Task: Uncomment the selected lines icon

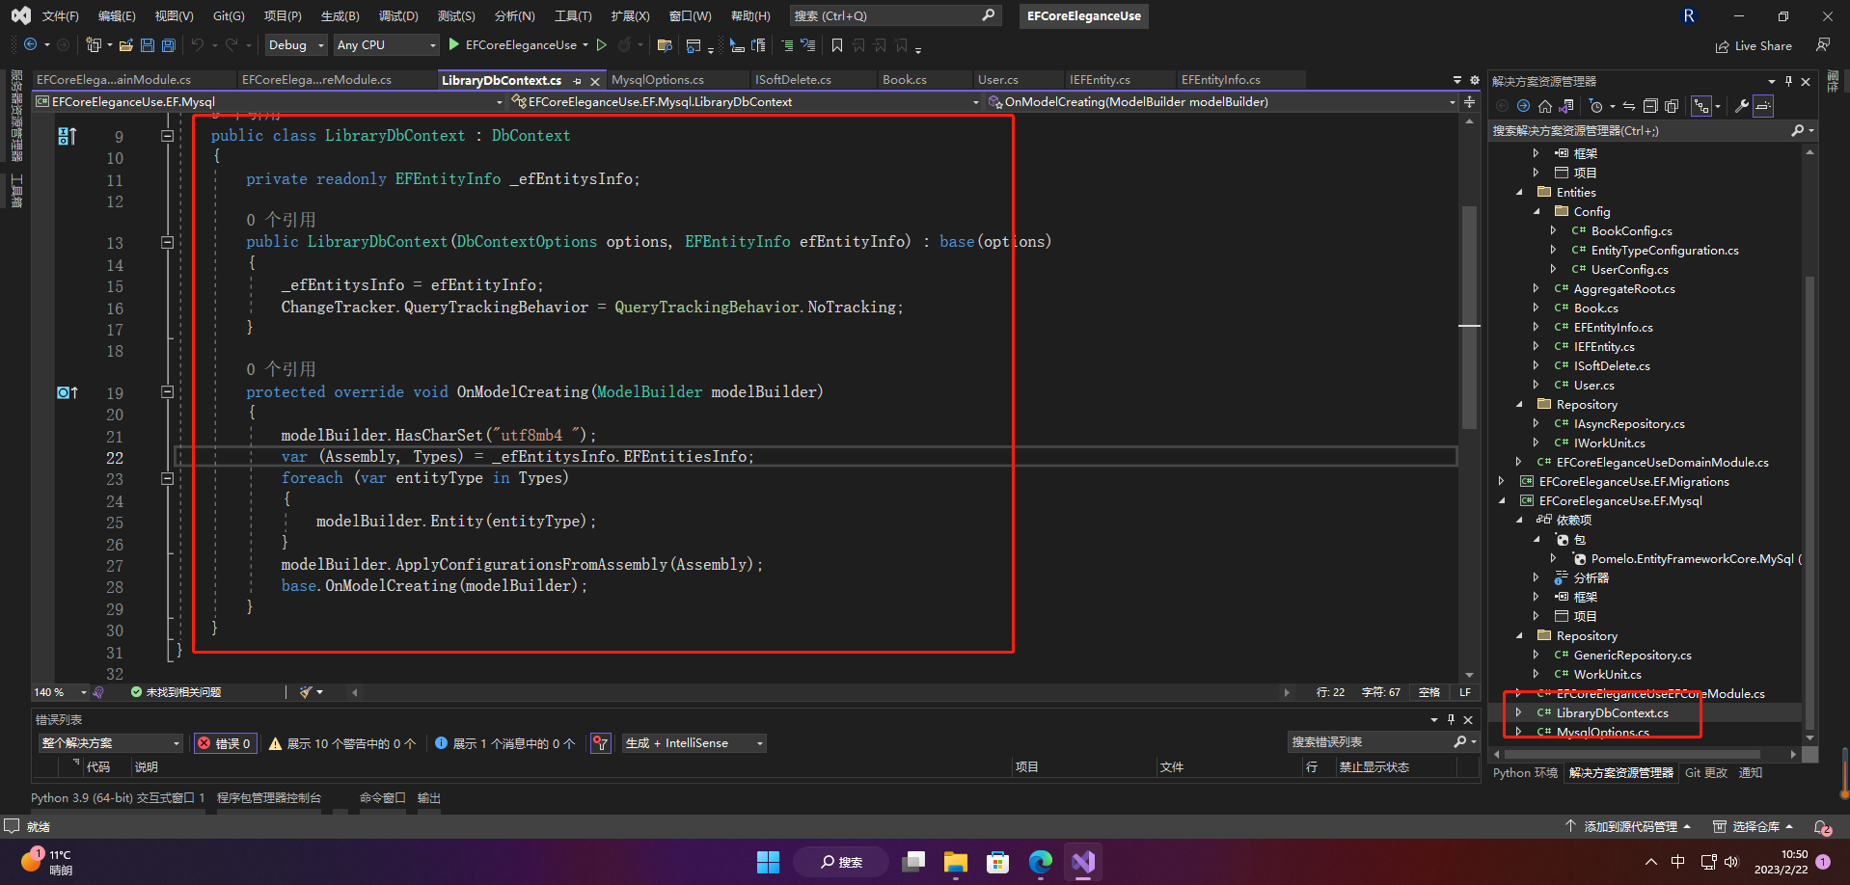Action: coord(808,45)
